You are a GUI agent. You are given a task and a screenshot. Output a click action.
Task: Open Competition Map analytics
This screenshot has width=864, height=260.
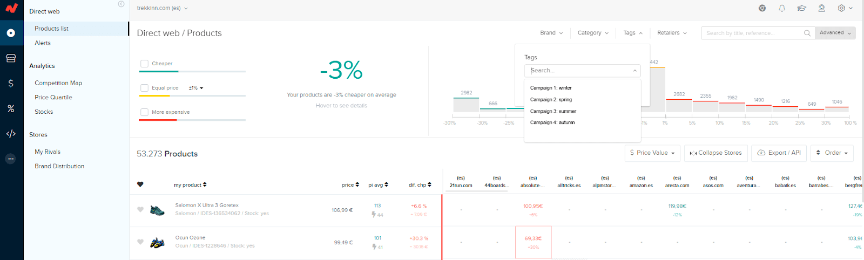point(58,83)
